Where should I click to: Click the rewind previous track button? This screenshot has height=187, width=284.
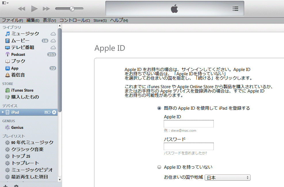click(22, 9)
